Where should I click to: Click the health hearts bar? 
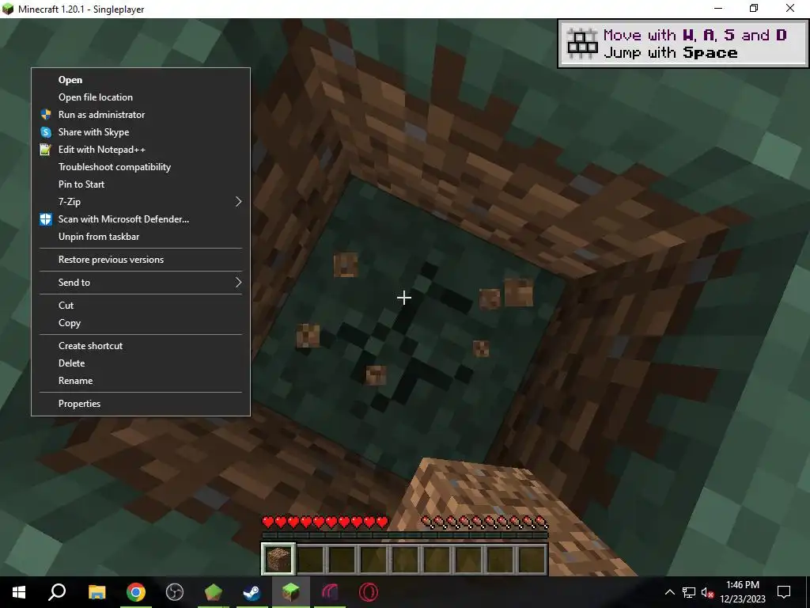coord(325,522)
